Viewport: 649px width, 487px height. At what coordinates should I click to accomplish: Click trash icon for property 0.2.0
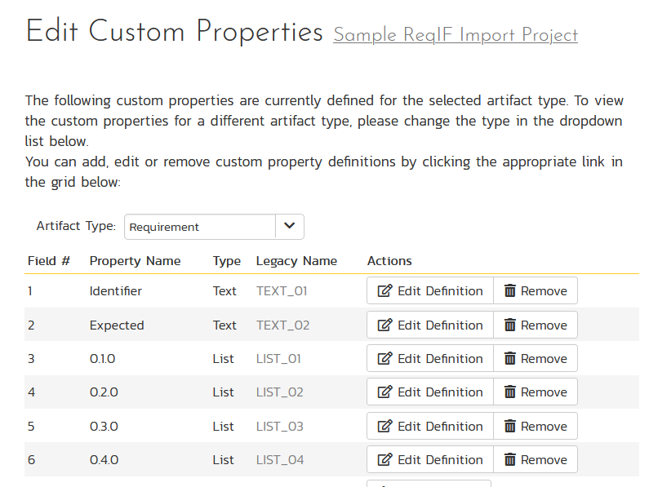(x=510, y=392)
